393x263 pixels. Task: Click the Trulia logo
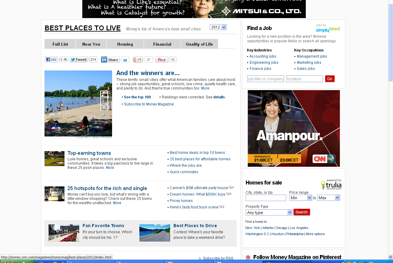332,185
